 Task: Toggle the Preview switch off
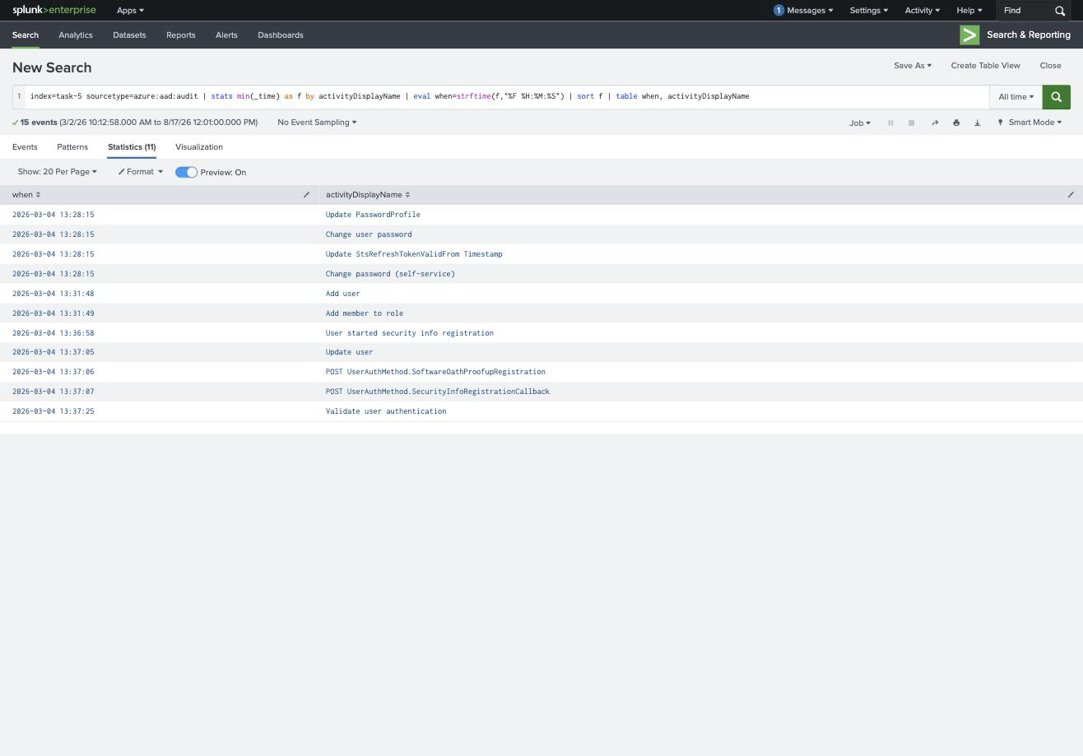click(x=186, y=172)
